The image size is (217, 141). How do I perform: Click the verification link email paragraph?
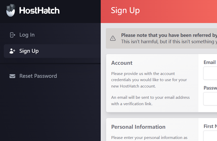tap(150, 101)
